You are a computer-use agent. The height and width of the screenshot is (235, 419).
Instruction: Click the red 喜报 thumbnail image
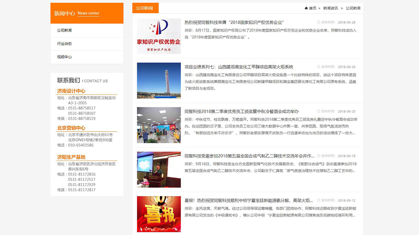[x=158, y=214]
